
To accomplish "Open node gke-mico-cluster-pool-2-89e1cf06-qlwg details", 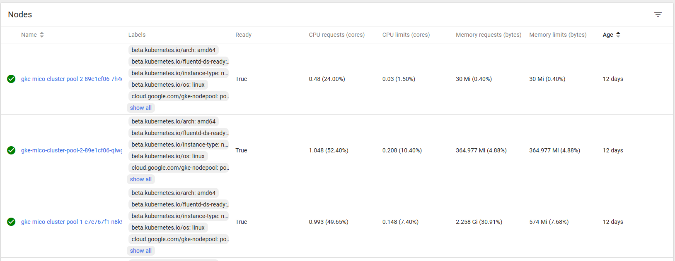I will point(70,150).
